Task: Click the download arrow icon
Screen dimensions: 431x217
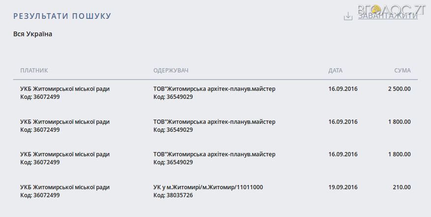Action: click(x=348, y=16)
